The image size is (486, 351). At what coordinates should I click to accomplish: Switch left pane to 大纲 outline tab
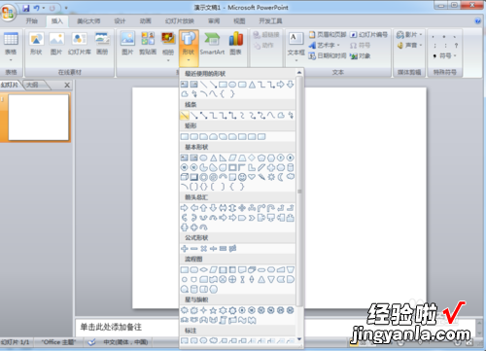32,85
